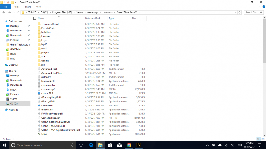Click Program Files (x86) in address path
Viewport: 266px width, 149px height.
[x=62, y=12]
